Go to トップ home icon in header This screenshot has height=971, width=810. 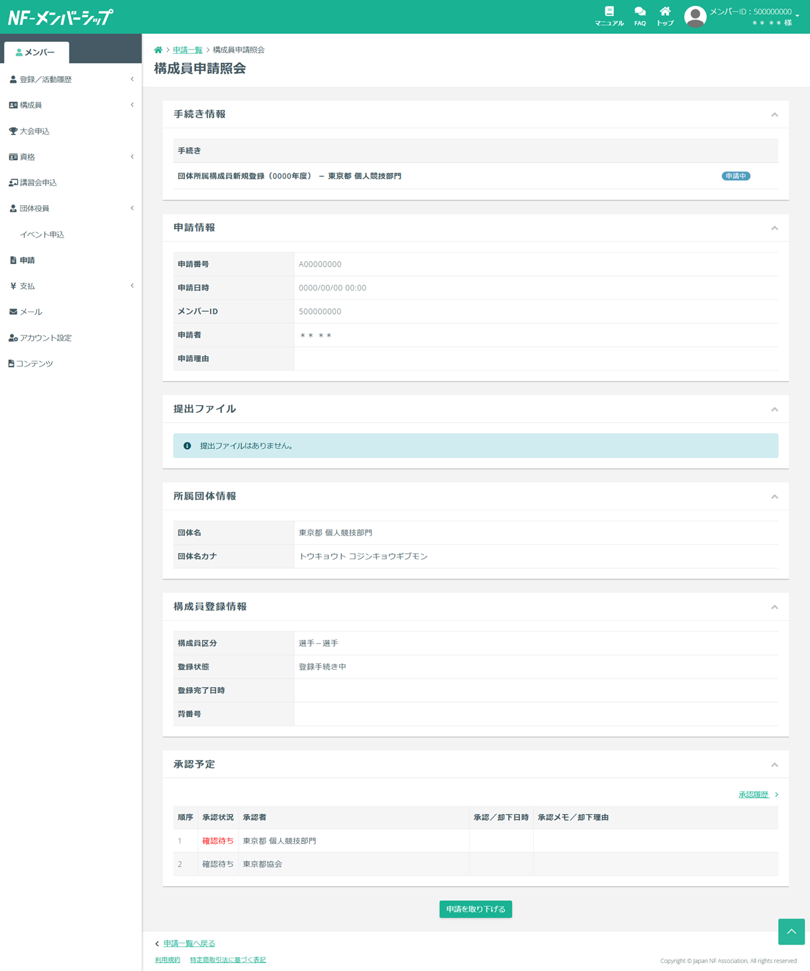(x=665, y=16)
